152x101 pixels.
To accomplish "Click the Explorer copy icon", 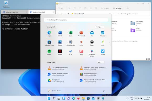I will click(75, 8).
